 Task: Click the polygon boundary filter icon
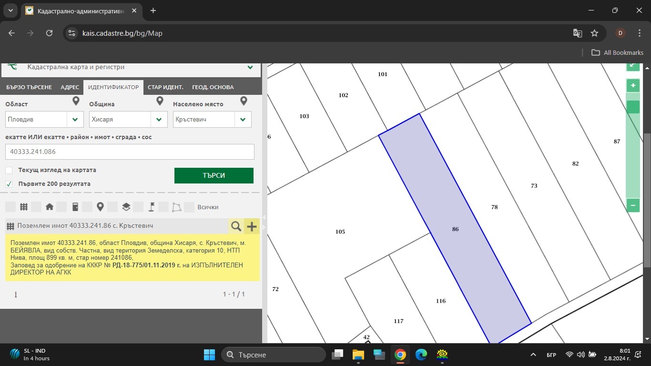[177, 207]
